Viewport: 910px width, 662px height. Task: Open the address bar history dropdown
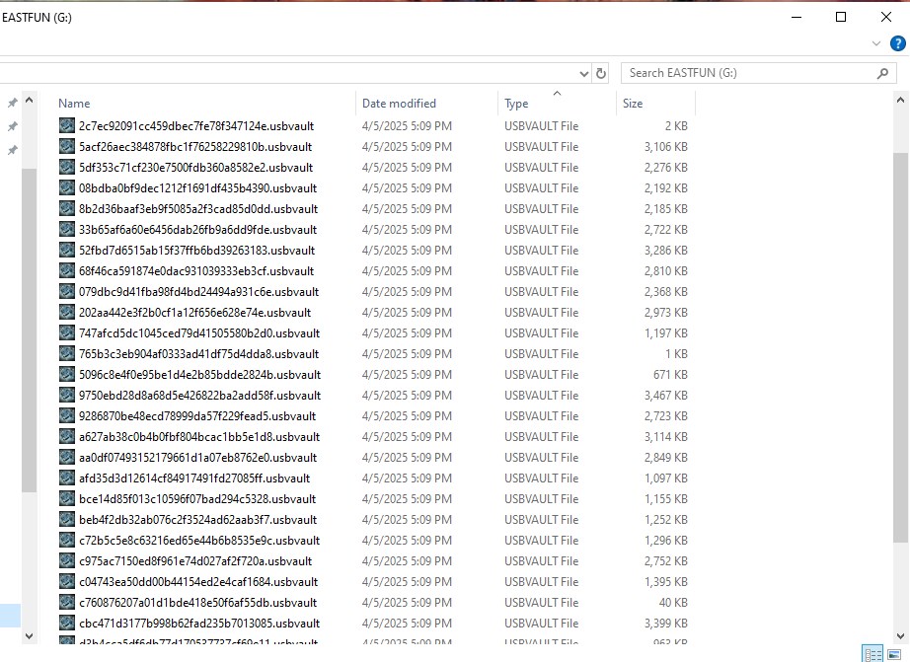(x=585, y=73)
